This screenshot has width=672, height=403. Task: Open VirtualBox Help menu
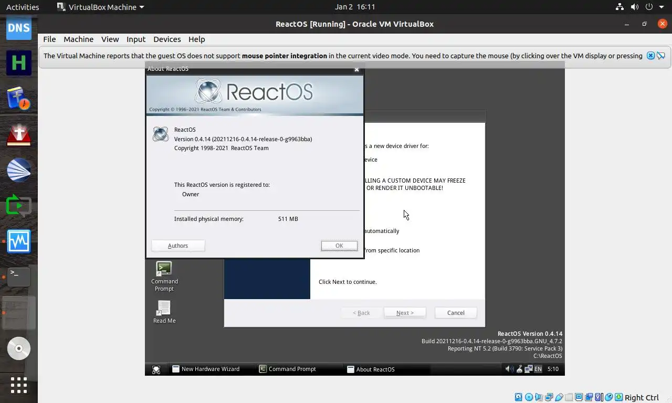click(196, 39)
